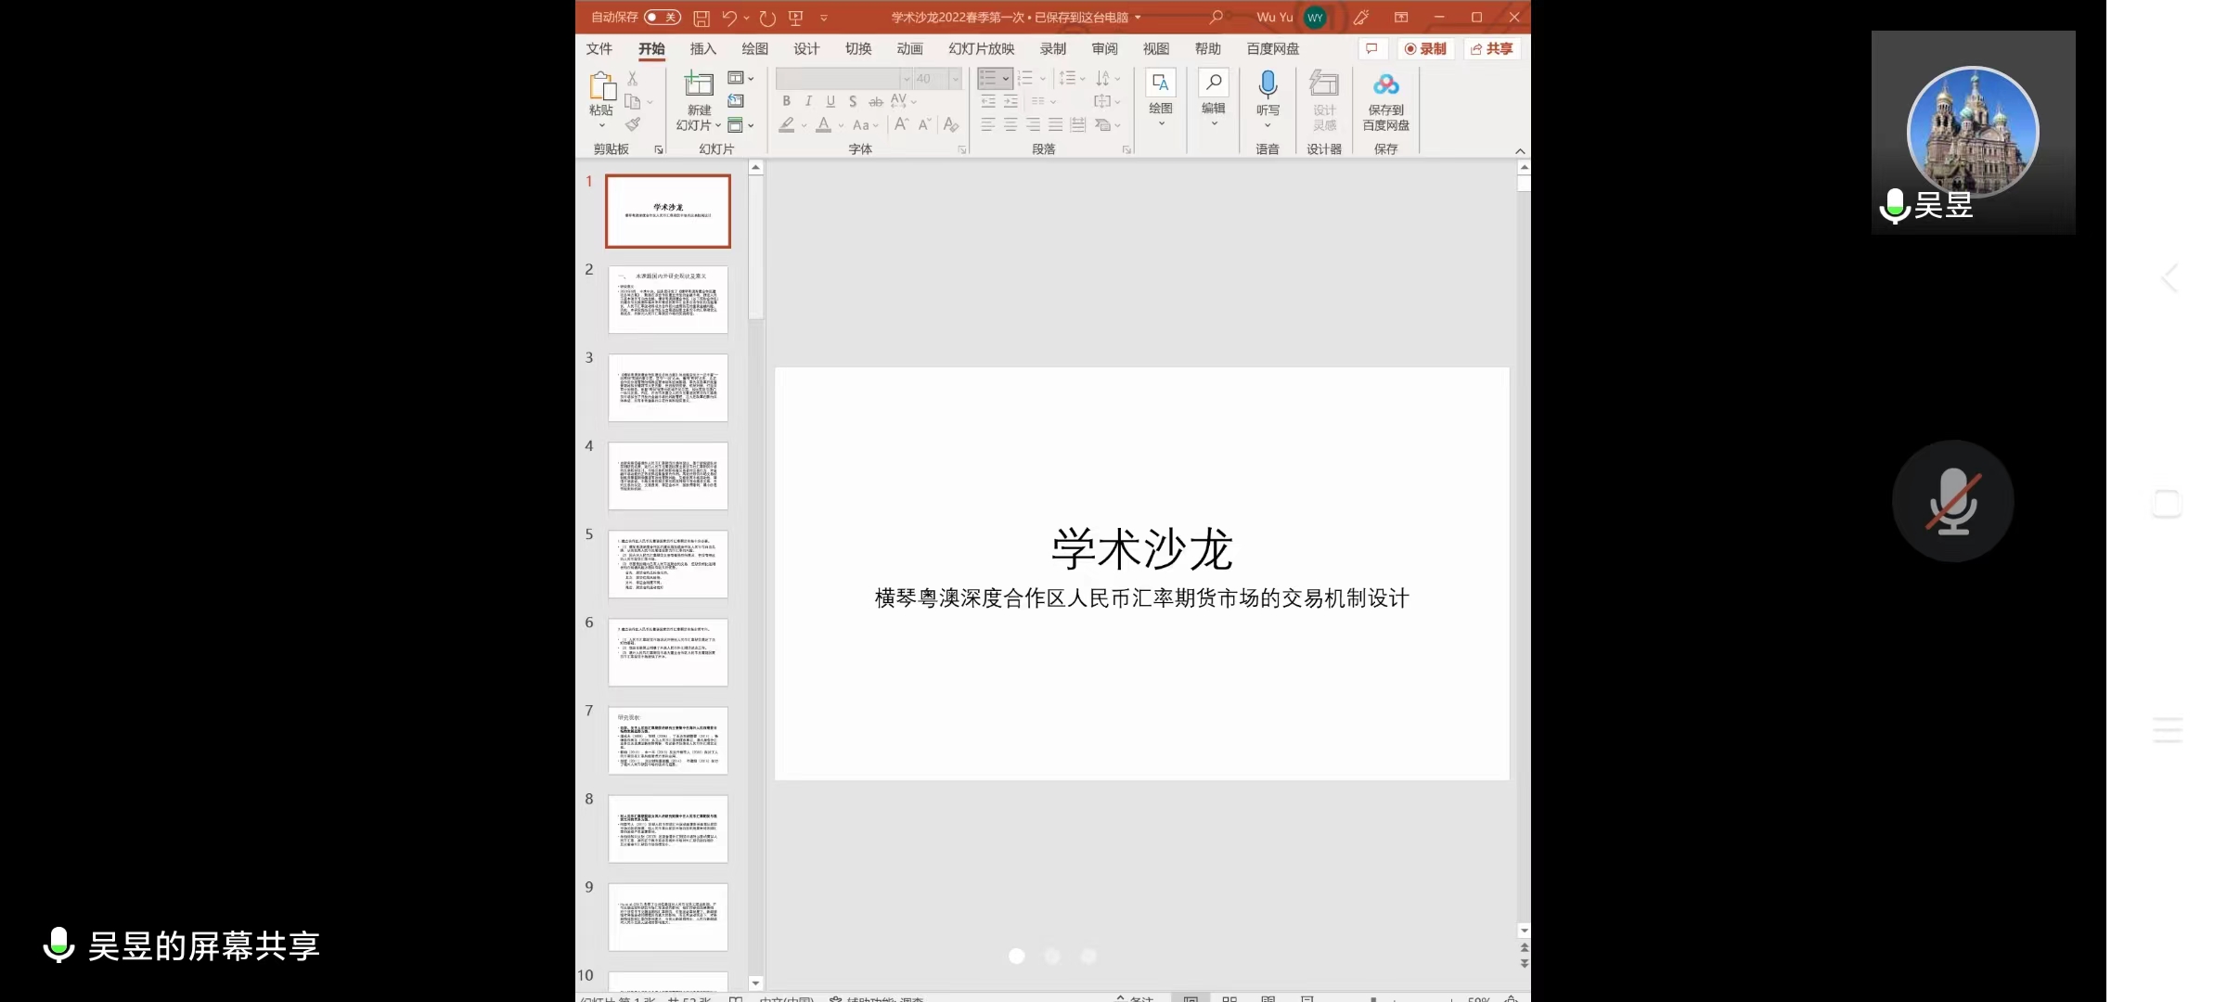
Task: Expand the 新建幻灯片 dropdown arrow
Action: coord(720,123)
